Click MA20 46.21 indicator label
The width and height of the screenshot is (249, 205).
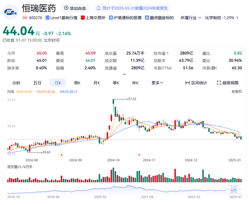coord(69,92)
